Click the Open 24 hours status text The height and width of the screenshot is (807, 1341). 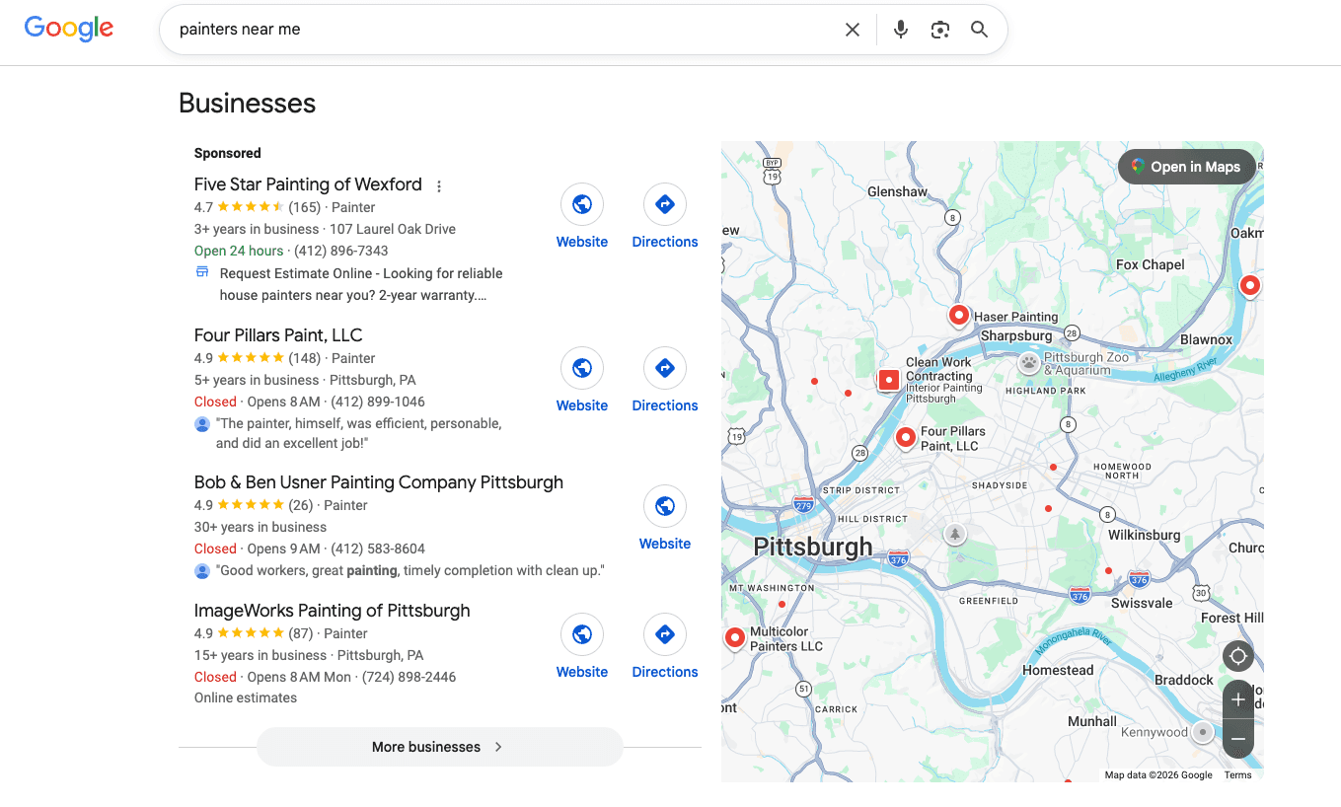click(239, 251)
